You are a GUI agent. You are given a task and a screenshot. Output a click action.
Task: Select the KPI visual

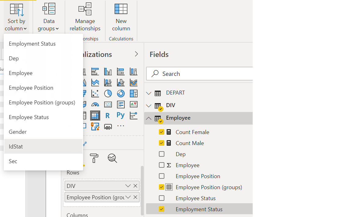click(134, 105)
